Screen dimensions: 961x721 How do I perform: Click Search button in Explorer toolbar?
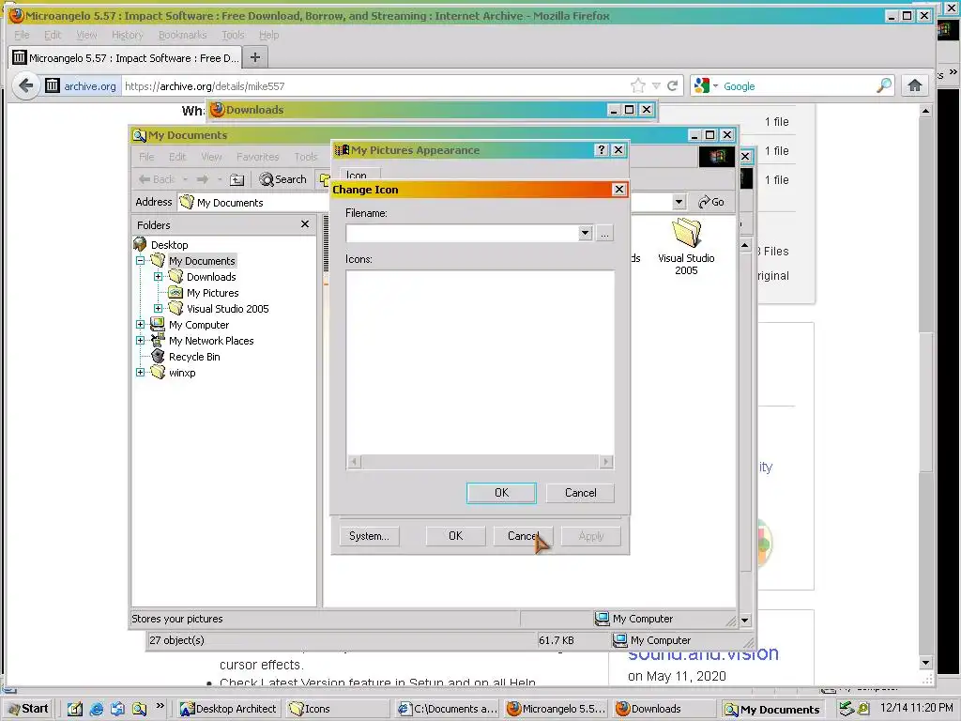tap(283, 179)
